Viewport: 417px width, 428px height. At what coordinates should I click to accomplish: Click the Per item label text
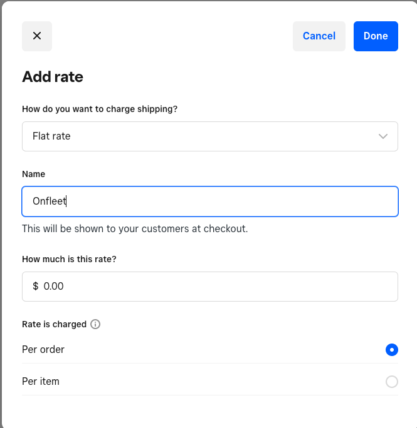[41, 381]
